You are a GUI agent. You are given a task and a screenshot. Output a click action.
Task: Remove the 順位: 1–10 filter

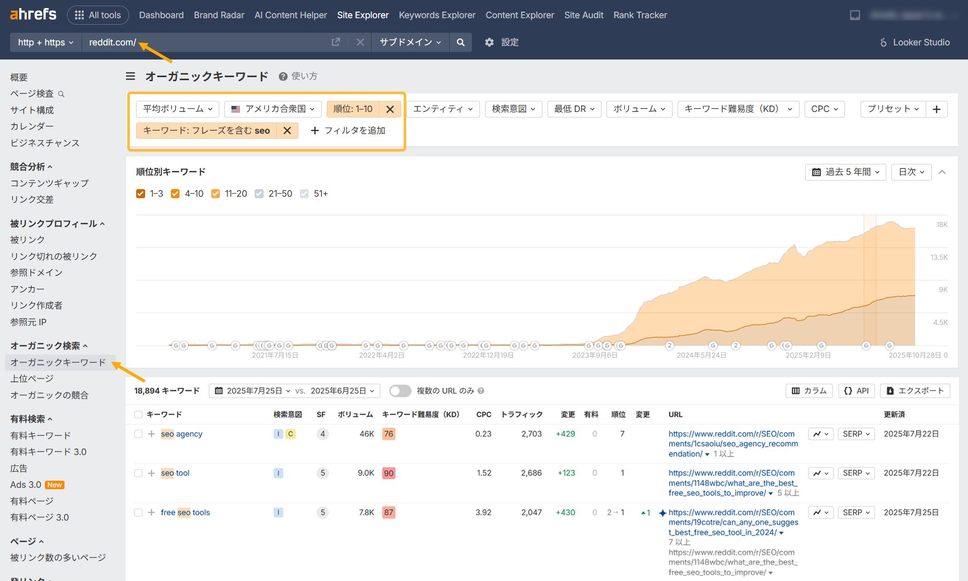tap(390, 109)
